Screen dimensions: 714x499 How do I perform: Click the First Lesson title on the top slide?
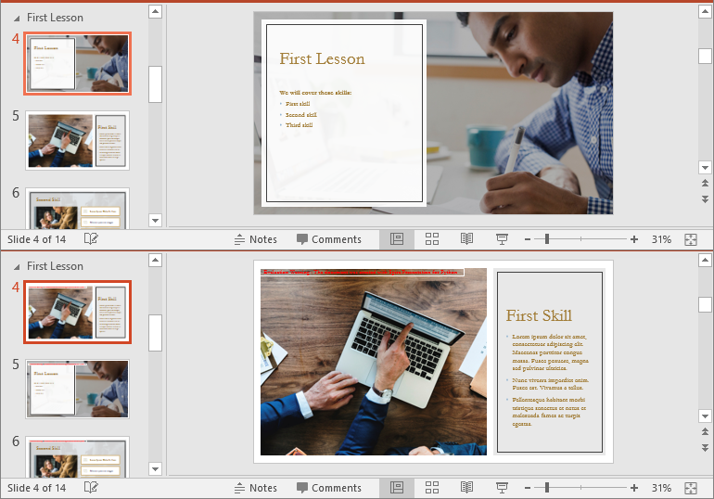[322, 58]
